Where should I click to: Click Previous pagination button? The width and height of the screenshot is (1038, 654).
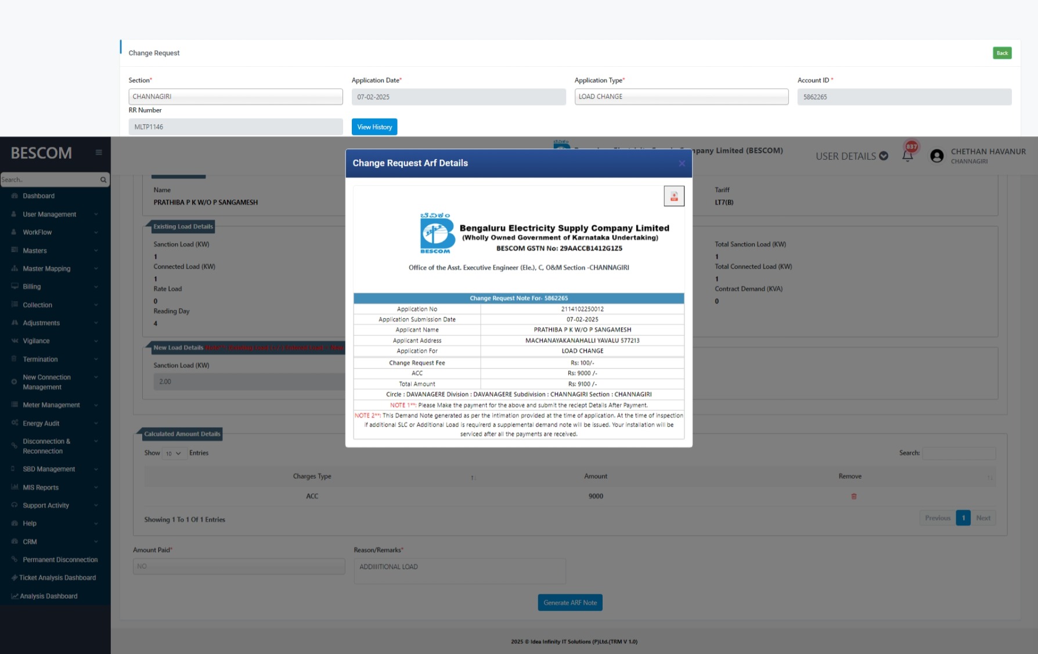[x=938, y=518]
